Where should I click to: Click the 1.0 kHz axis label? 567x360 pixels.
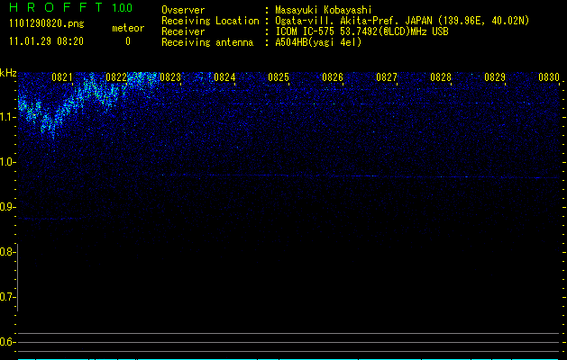(x=7, y=162)
